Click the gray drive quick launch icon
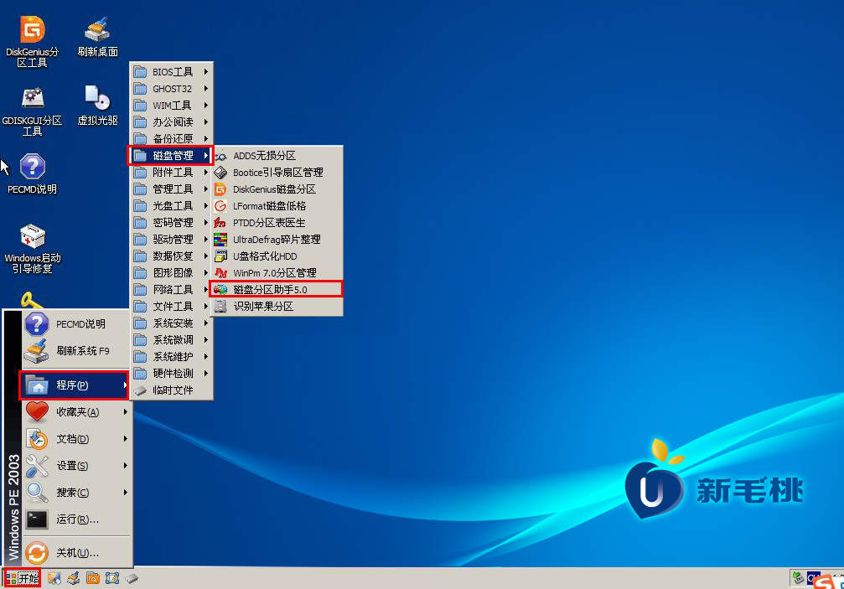The width and height of the screenshot is (844, 589). 132,578
